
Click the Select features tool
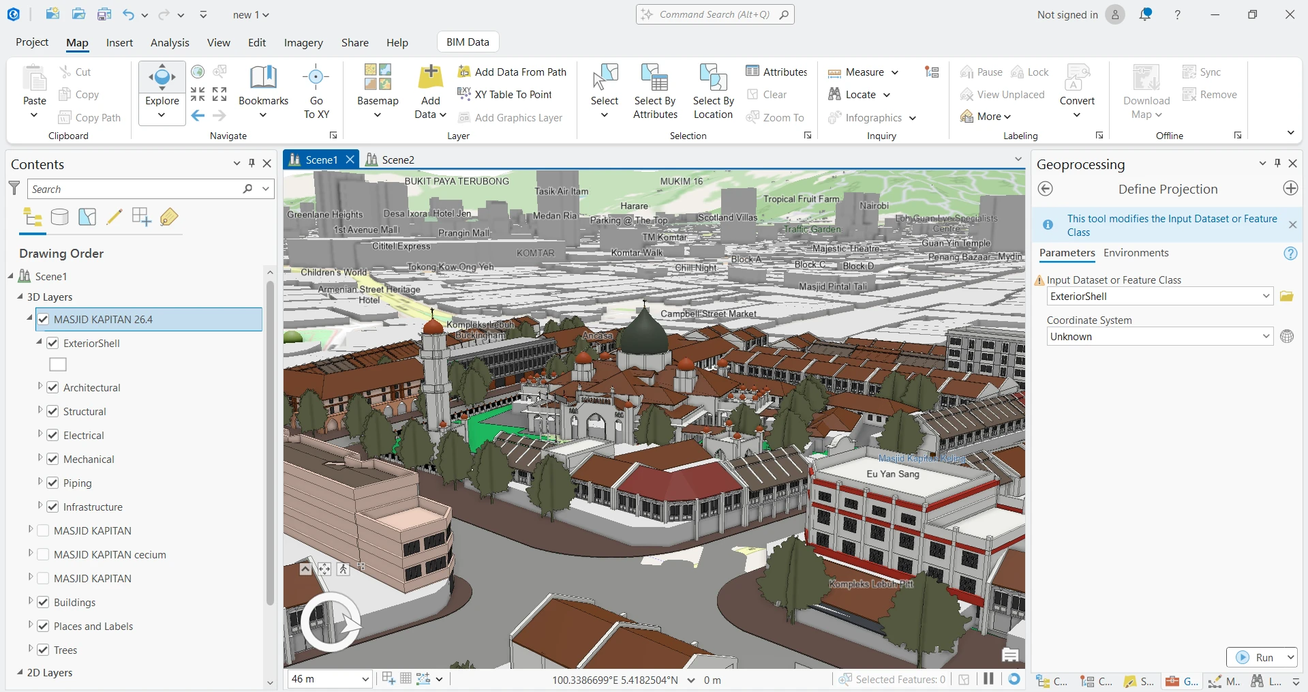604,77
